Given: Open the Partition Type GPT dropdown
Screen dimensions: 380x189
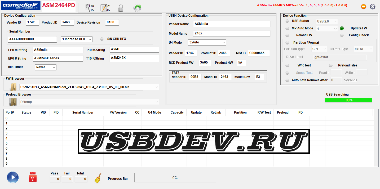Looking at the screenshot, I should pyautogui.click(x=319, y=49).
